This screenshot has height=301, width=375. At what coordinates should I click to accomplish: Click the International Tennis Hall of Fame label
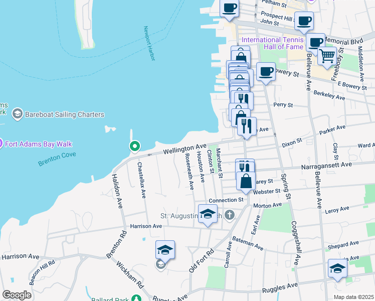(x=273, y=43)
